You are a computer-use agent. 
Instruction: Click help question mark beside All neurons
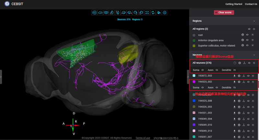[235, 63]
